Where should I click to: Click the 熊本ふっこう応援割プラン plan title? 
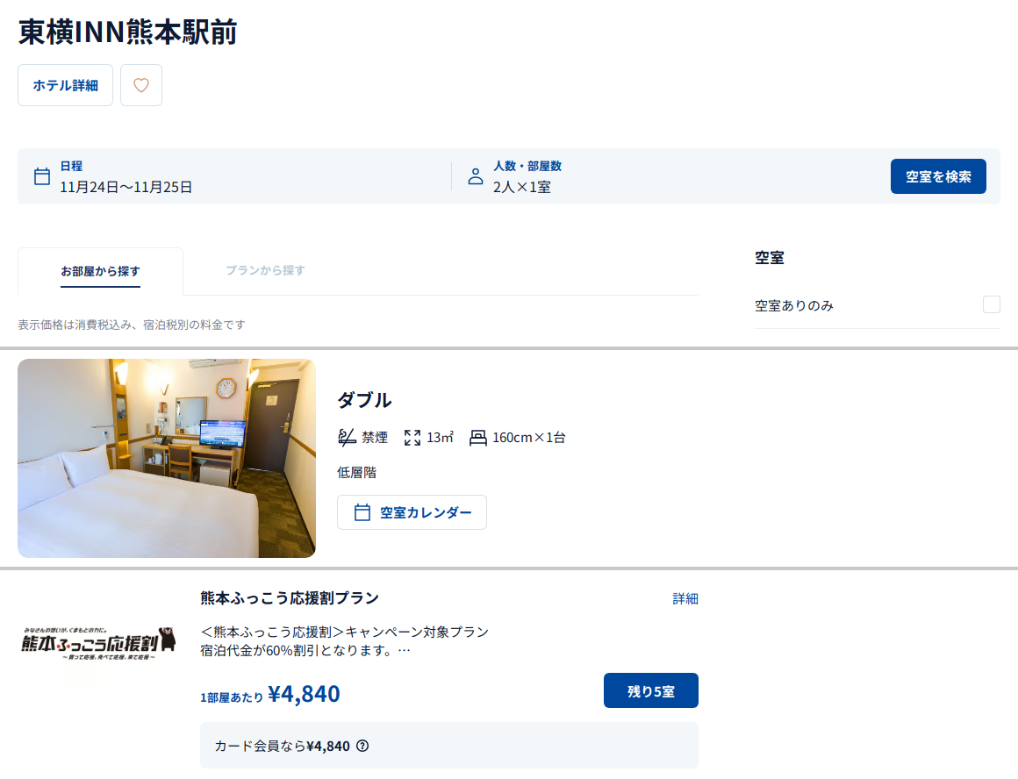[x=290, y=598]
